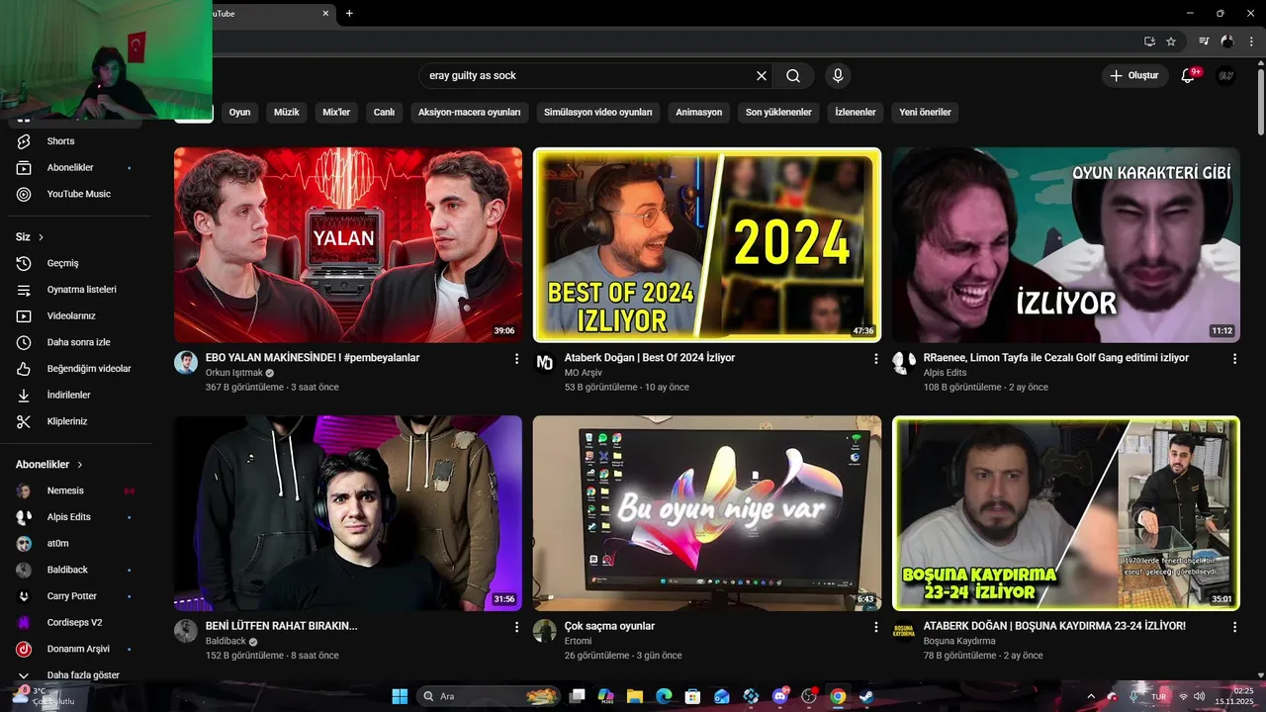Open a new browser tab

pyautogui.click(x=349, y=13)
